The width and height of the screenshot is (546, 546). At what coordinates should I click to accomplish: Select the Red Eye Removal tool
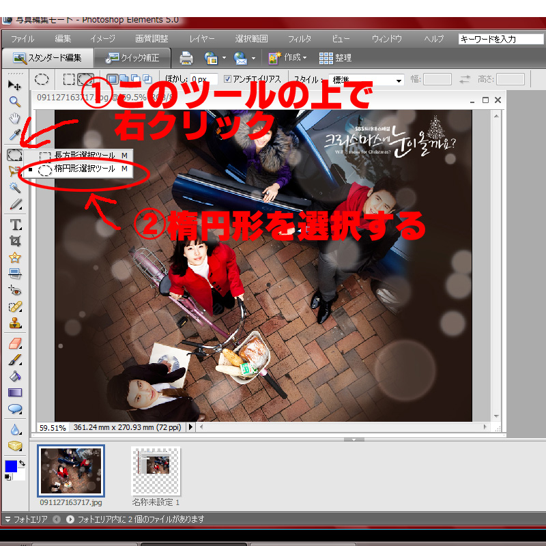[x=15, y=291]
